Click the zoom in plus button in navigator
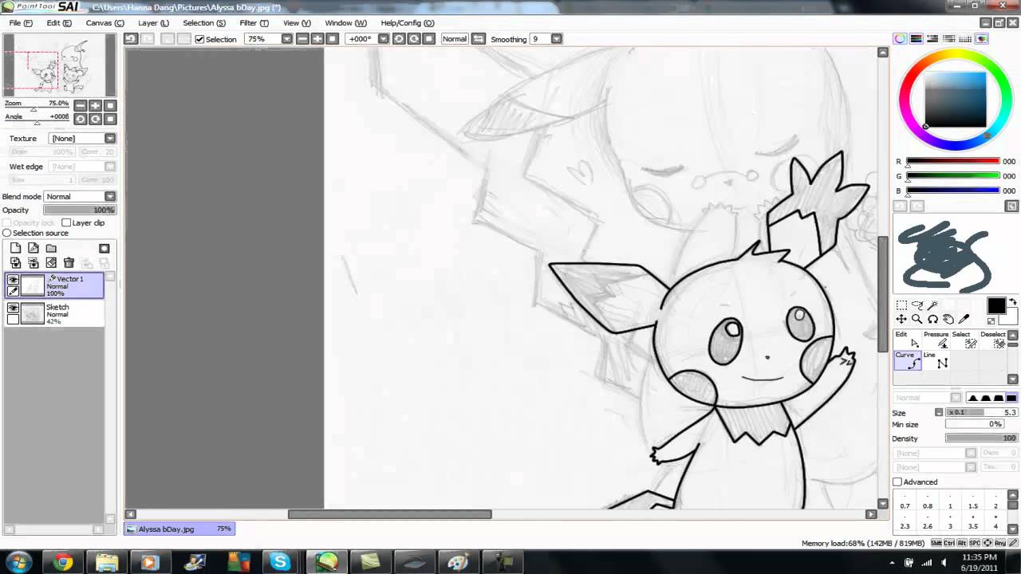 pos(95,105)
